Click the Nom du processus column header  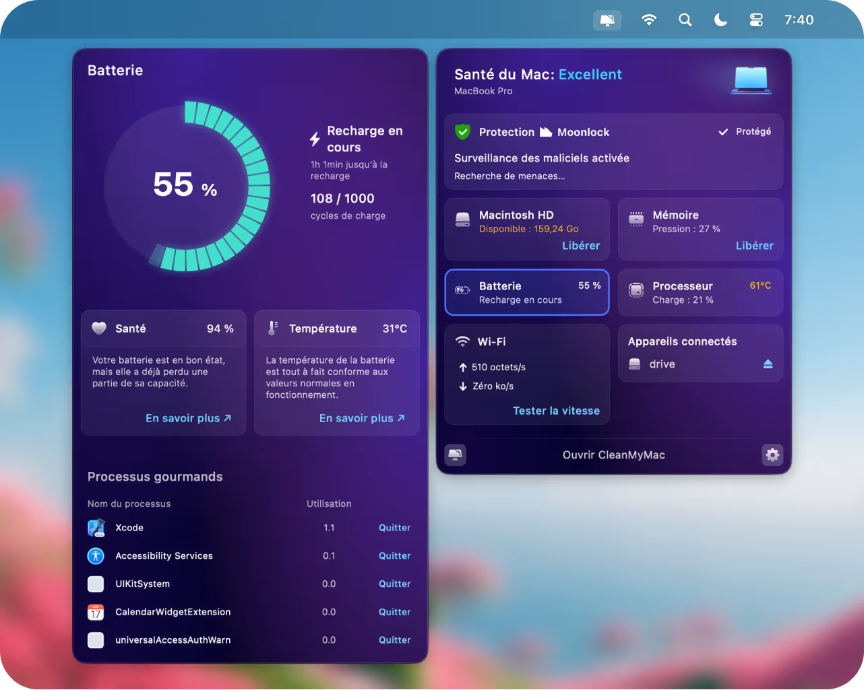(x=129, y=504)
